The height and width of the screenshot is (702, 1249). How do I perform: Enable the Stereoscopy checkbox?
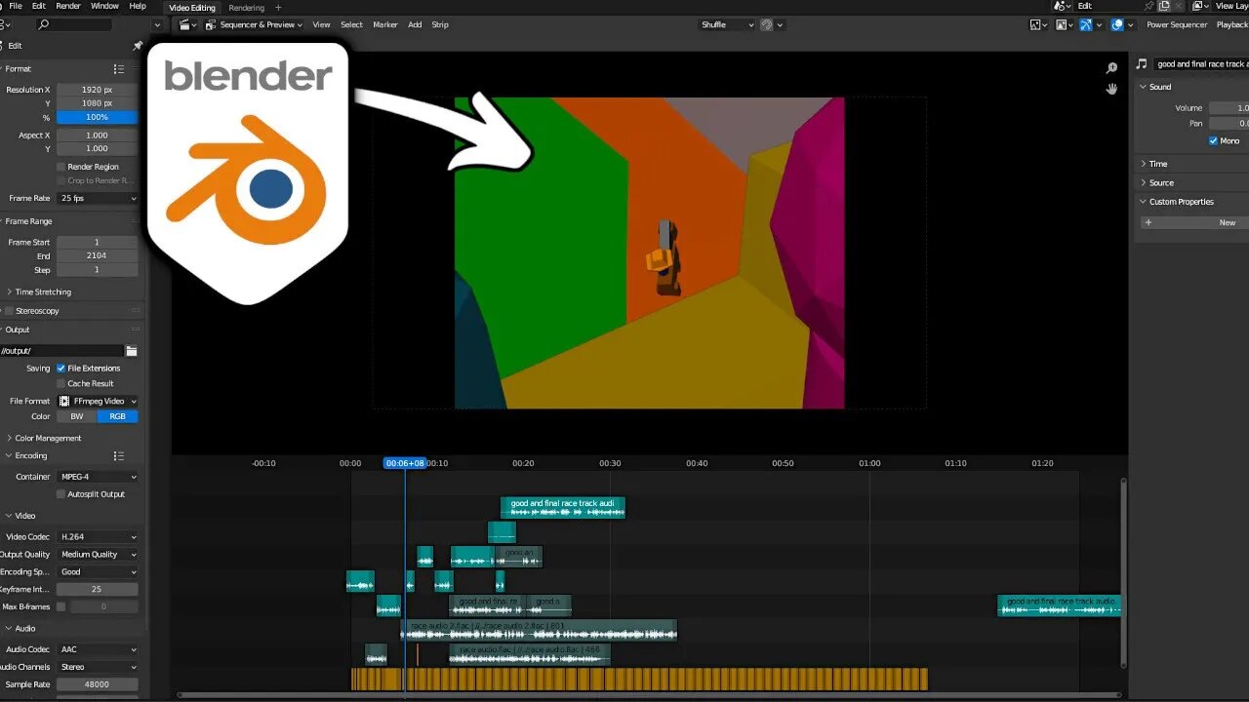click(9, 311)
